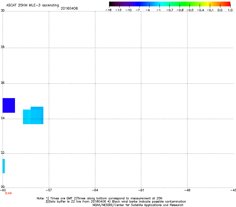Click the "0.0" color bar label
The image size is (236, 207).
220,10
